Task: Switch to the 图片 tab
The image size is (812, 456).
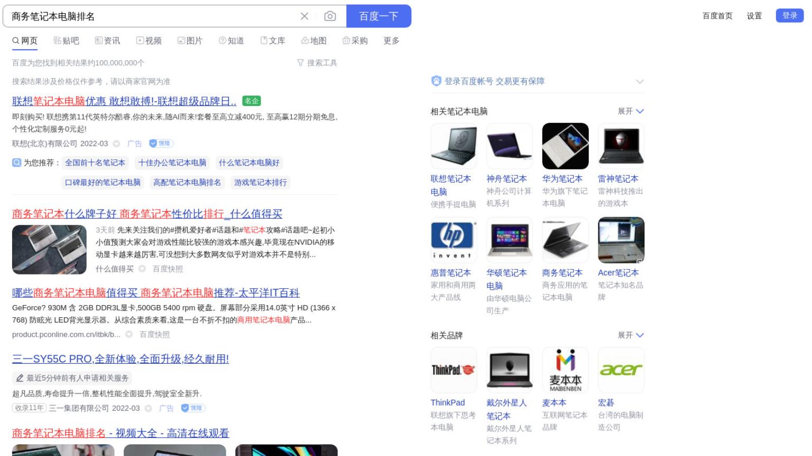Action: 190,41
